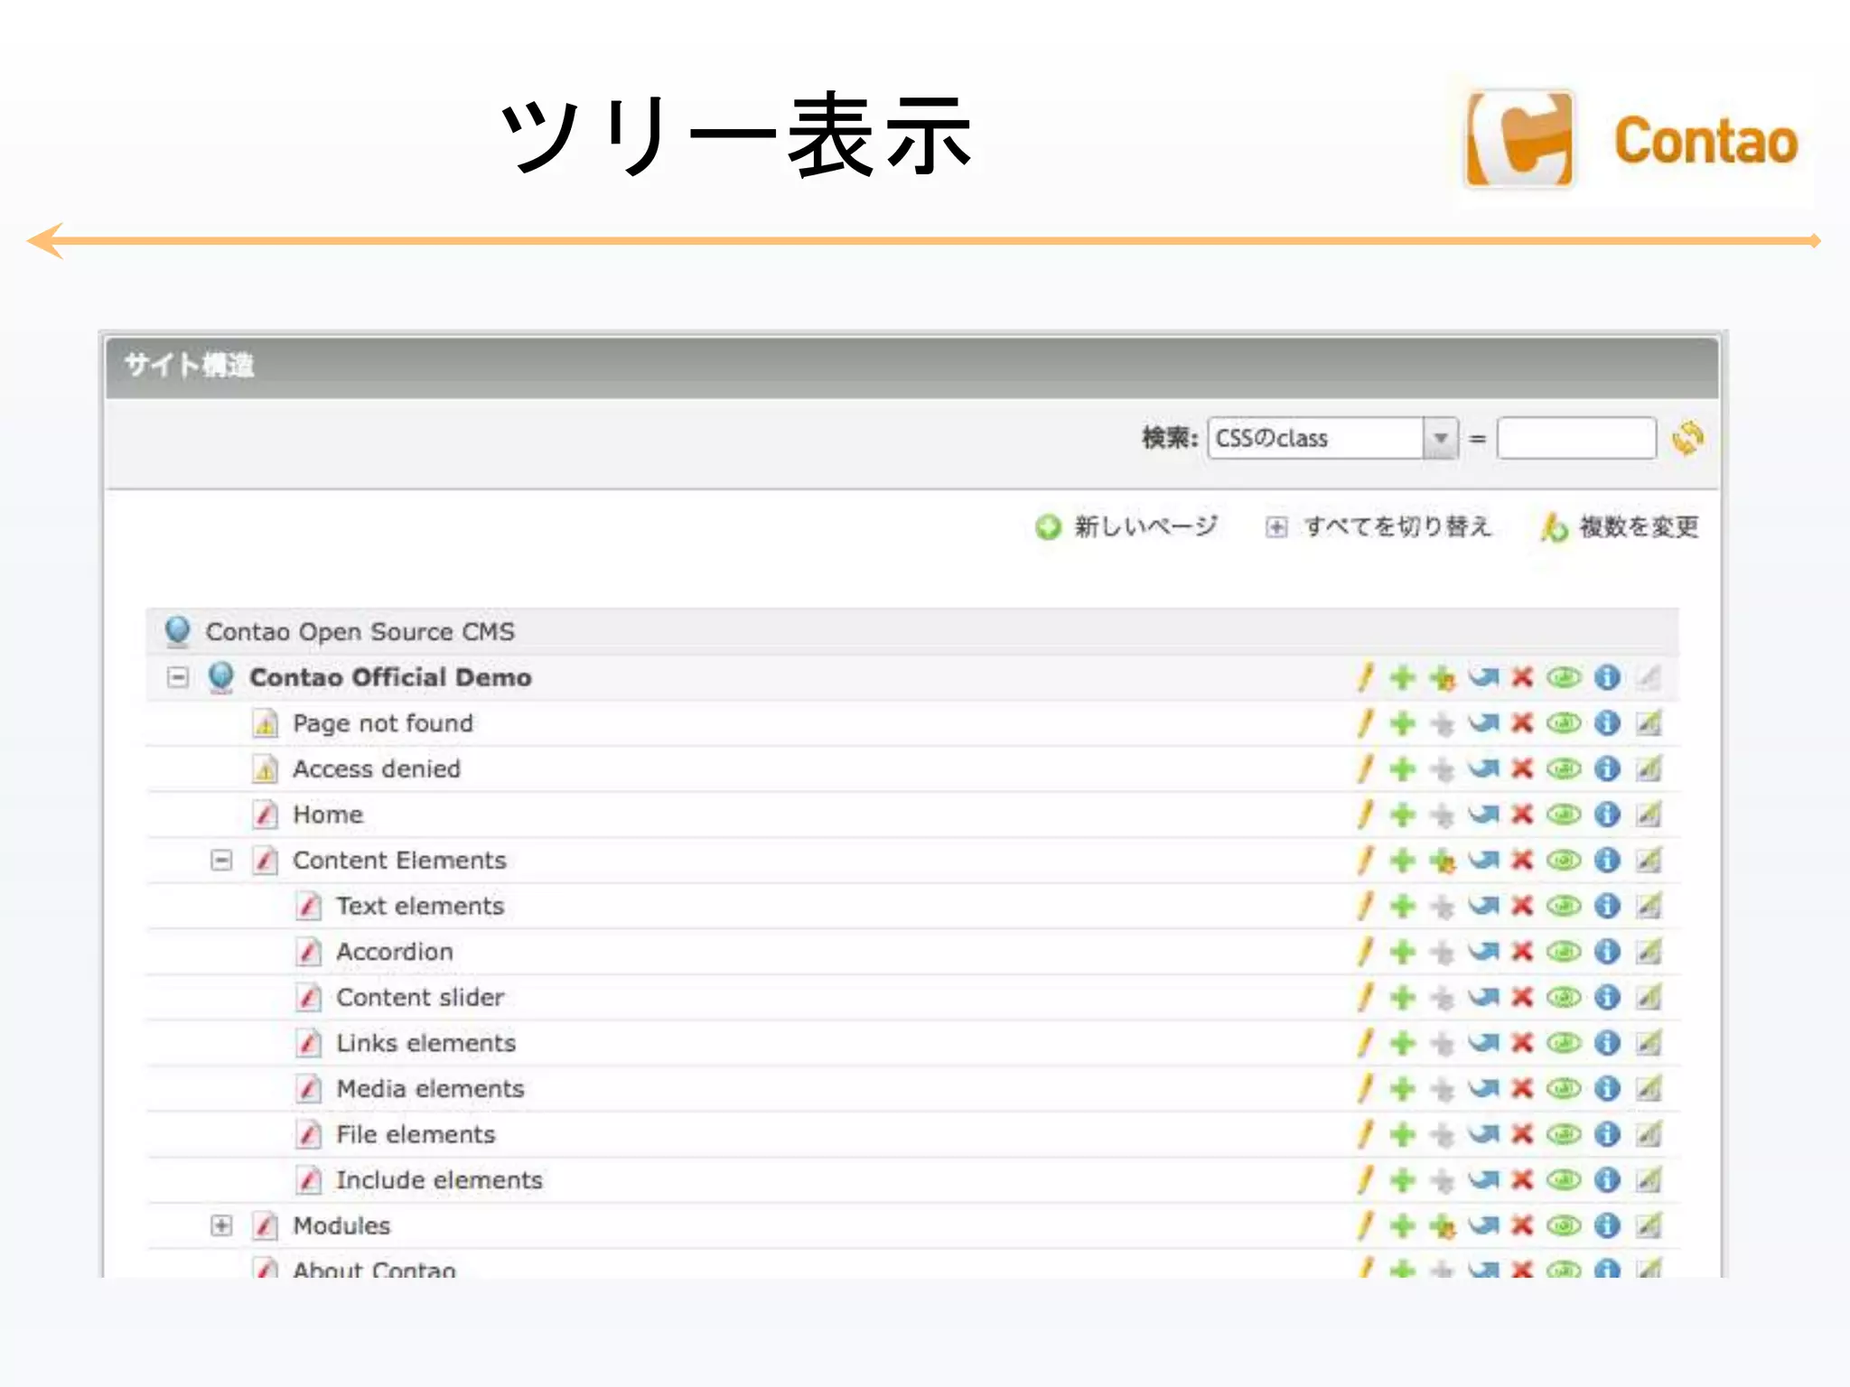Screen dimensions: 1850x1387
Task: Open the Access denied entry
Action: tap(377, 769)
